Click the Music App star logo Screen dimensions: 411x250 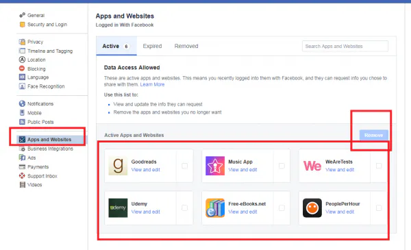(x=215, y=166)
